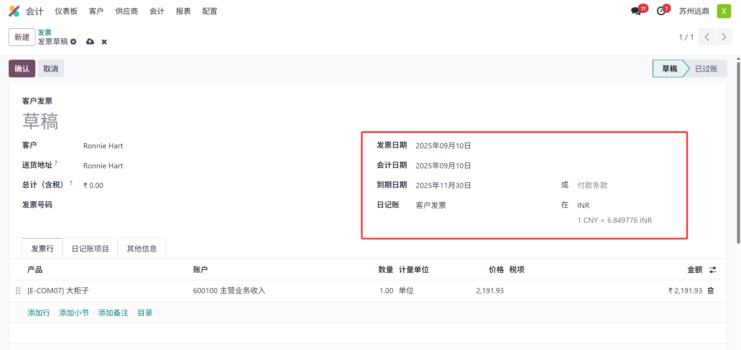Open the INR currency dropdown
741x350 pixels.
click(583, 205)
